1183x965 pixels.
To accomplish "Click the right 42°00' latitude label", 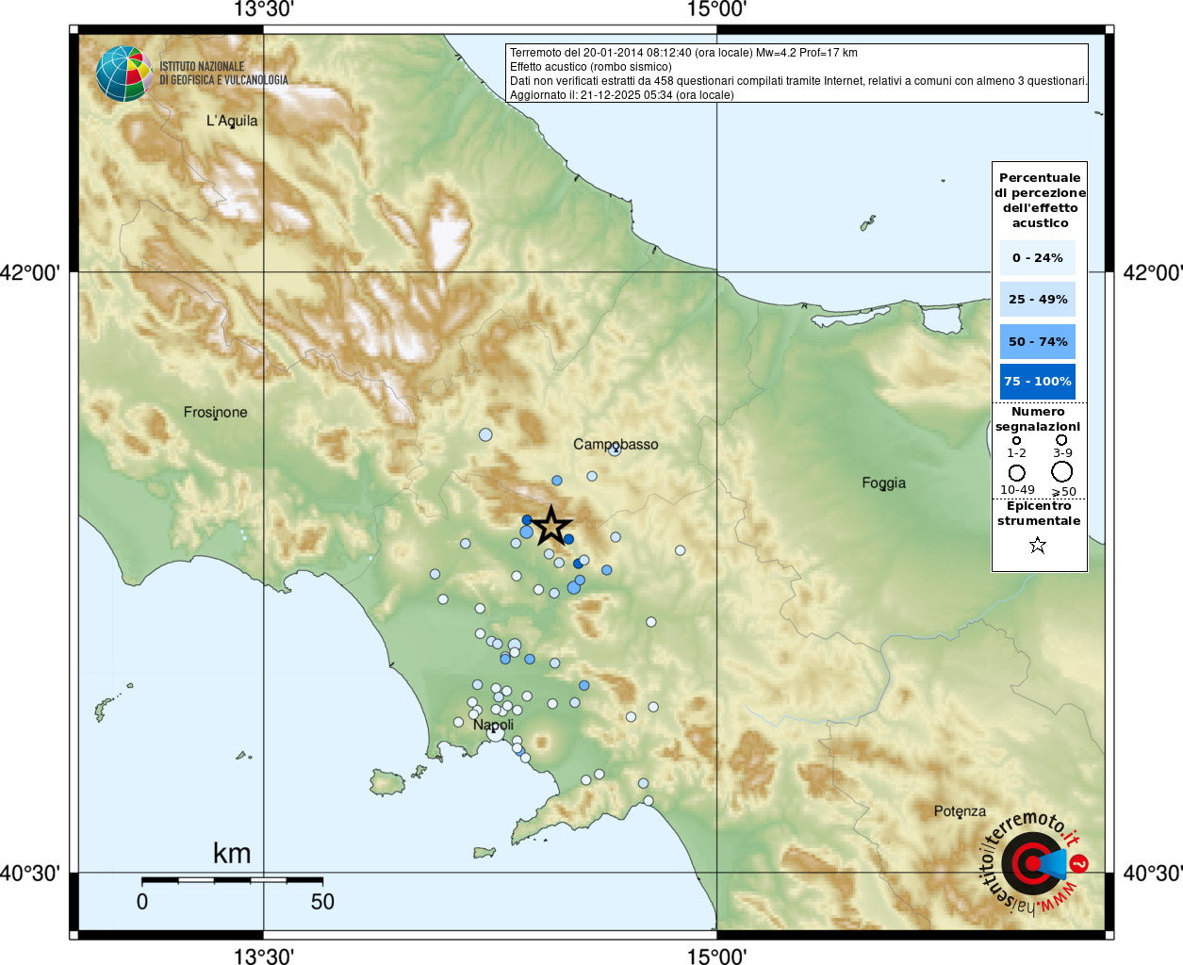I will pyautogui.click(x=1153, y=272).
